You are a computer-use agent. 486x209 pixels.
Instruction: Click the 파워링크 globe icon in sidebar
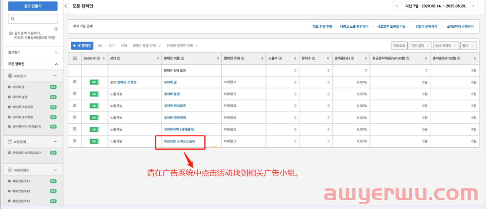pos(10,76)
